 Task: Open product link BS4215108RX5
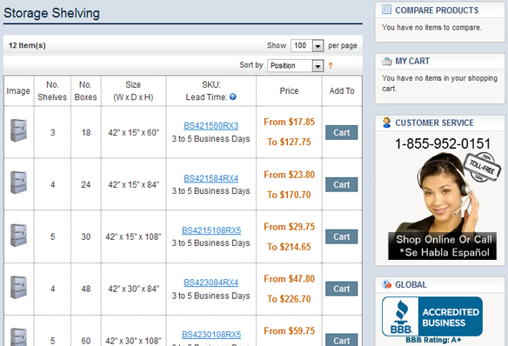(211, 230)
